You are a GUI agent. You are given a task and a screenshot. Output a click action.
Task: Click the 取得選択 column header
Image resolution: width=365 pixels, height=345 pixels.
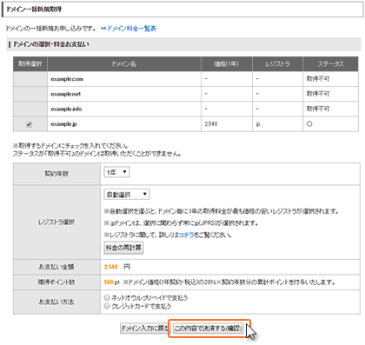click(x=30, y=64)
